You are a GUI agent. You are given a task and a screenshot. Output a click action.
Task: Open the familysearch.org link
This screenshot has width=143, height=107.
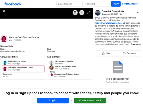click(x=110, y=23)
